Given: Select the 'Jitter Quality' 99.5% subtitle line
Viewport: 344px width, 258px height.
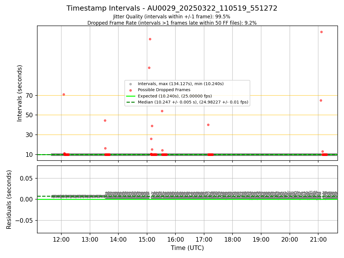Looking at the screenshot, I should [172, 17].
